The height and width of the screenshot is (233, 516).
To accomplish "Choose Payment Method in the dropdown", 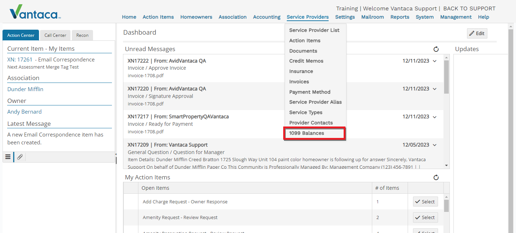I will (x=310, y=92).
